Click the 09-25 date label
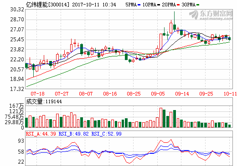237x166 pixels. [206, 94]
